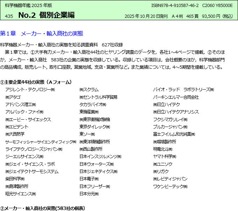
Task: Select サーモフィッシャーサイエンティフィック㈱ in the list
Action: click(x=41, y=142)
